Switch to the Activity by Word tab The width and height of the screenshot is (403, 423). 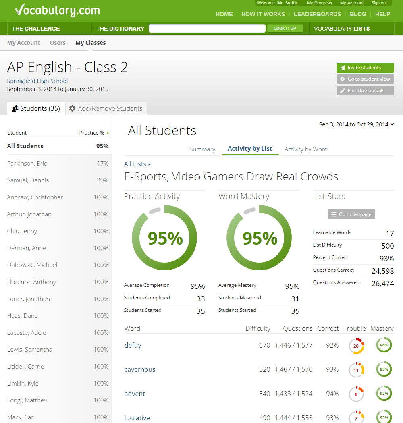(x=306, y=149)
